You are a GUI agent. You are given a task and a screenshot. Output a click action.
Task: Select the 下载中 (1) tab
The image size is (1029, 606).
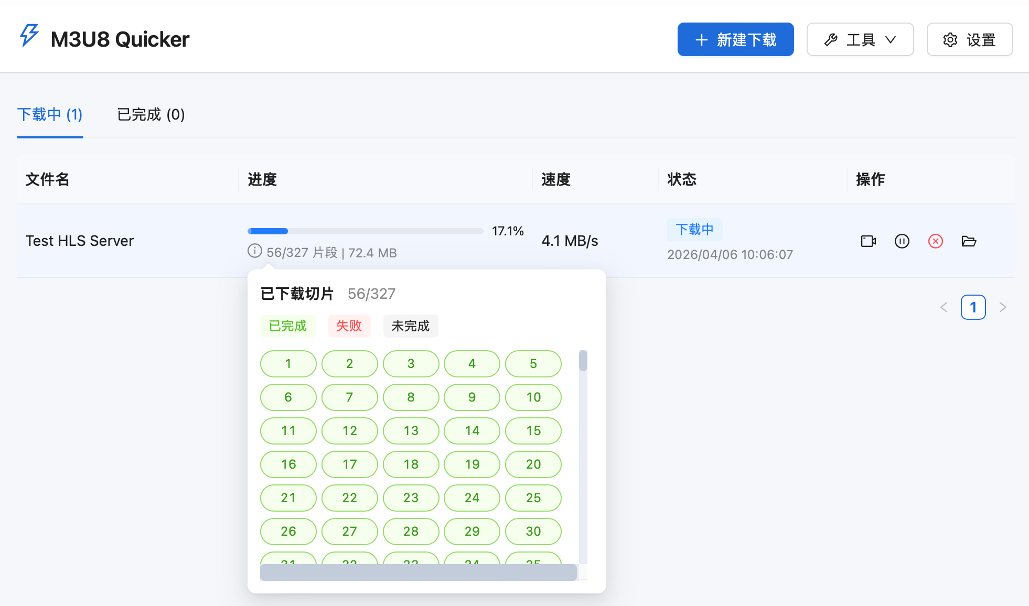coord(50,115)
